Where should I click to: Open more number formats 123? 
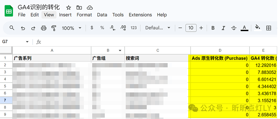tap(133, 28)
